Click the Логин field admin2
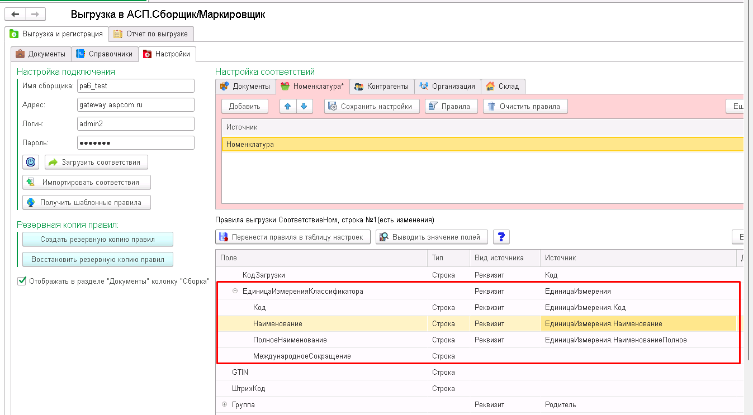 pyautogui.click(x=136, y=123)
